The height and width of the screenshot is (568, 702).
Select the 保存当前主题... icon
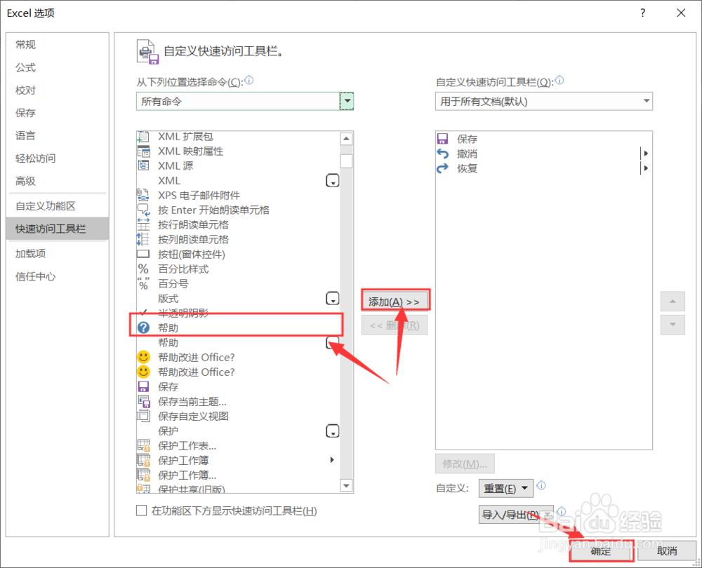[143, 401]
